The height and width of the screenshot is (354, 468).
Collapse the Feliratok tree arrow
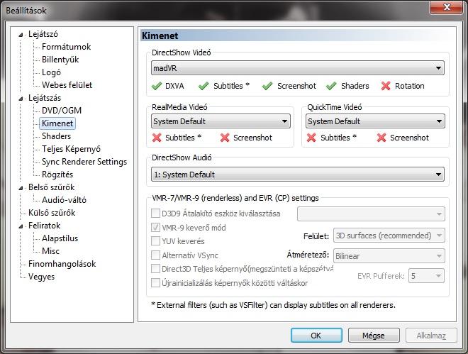pyautogui.click(x=21, y=226)
